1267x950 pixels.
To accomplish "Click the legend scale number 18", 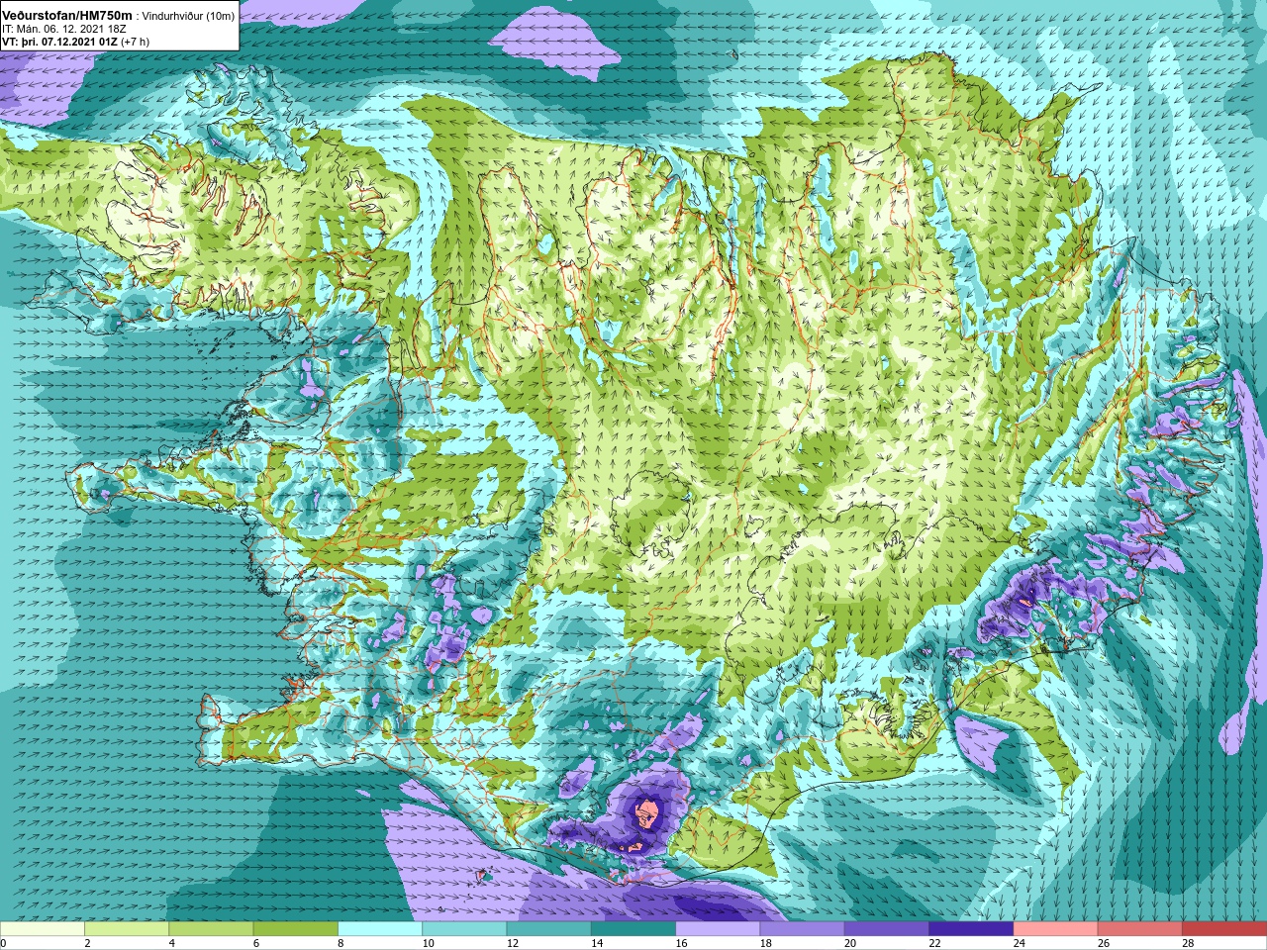I will (766, 943).
